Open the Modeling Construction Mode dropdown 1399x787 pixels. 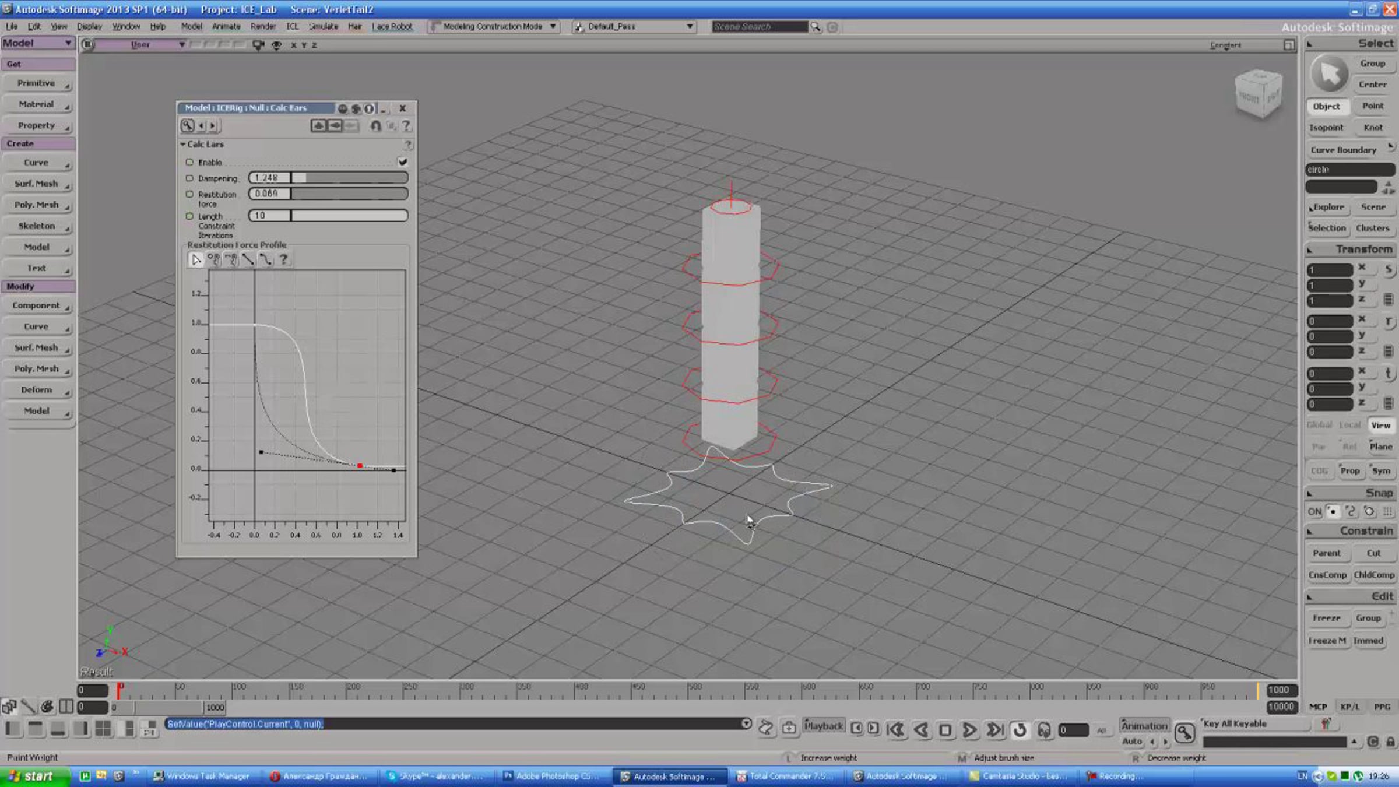tap(493, 27)
